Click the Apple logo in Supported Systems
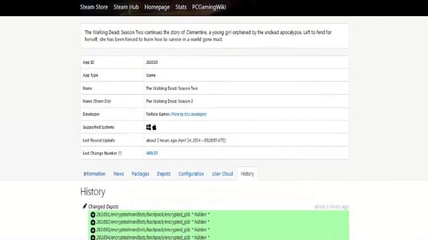This screenshot has width=428, height=240. (154, 127)
